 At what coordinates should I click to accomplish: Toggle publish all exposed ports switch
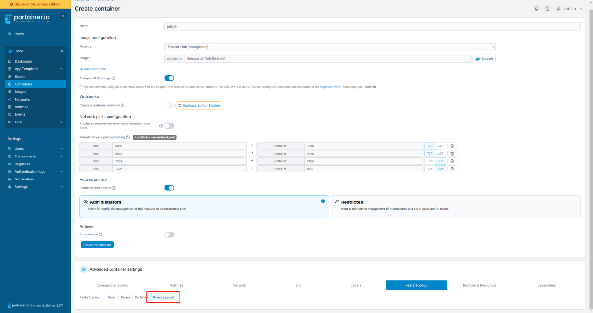coord(169,126)
